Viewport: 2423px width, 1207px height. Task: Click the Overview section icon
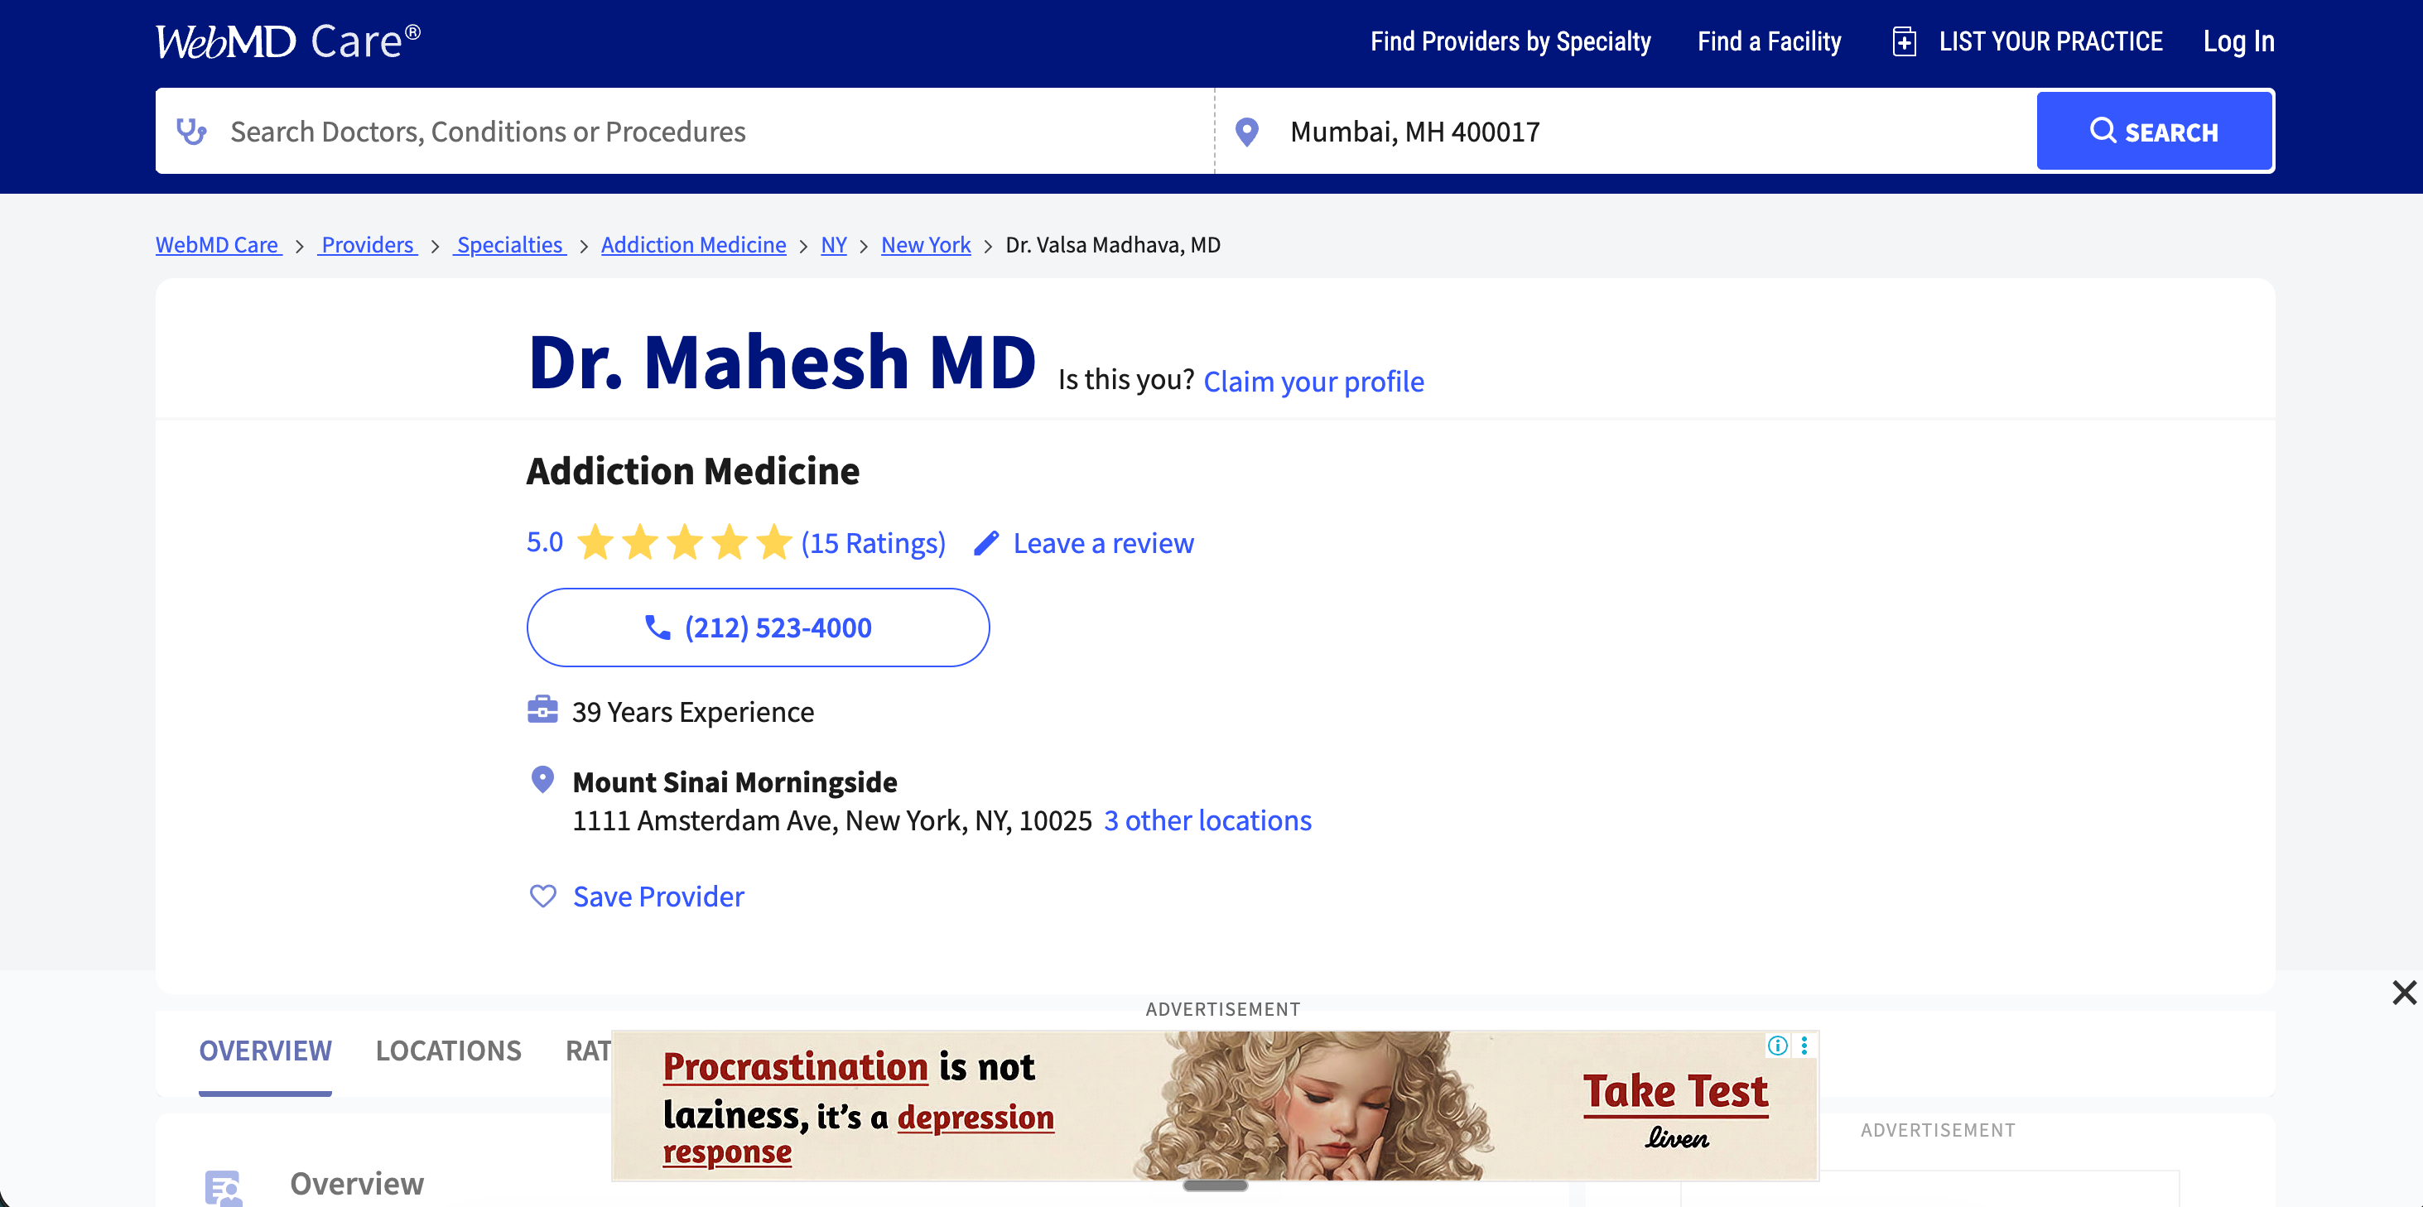coord(224,1187)
